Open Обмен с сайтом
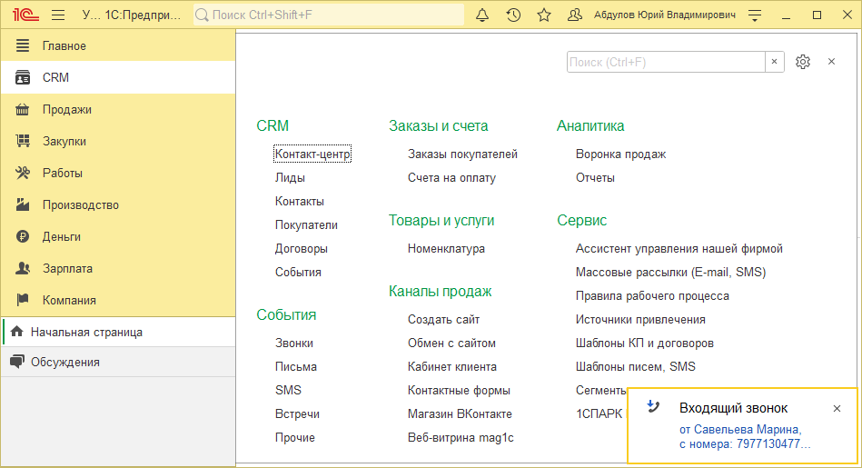The height and width of the screenshot is (468, 862). tap(451, 344)
